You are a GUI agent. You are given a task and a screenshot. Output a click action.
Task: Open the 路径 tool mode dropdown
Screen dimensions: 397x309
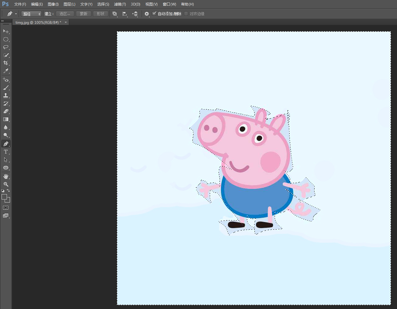pyautogui.click(x=31, y=14)
